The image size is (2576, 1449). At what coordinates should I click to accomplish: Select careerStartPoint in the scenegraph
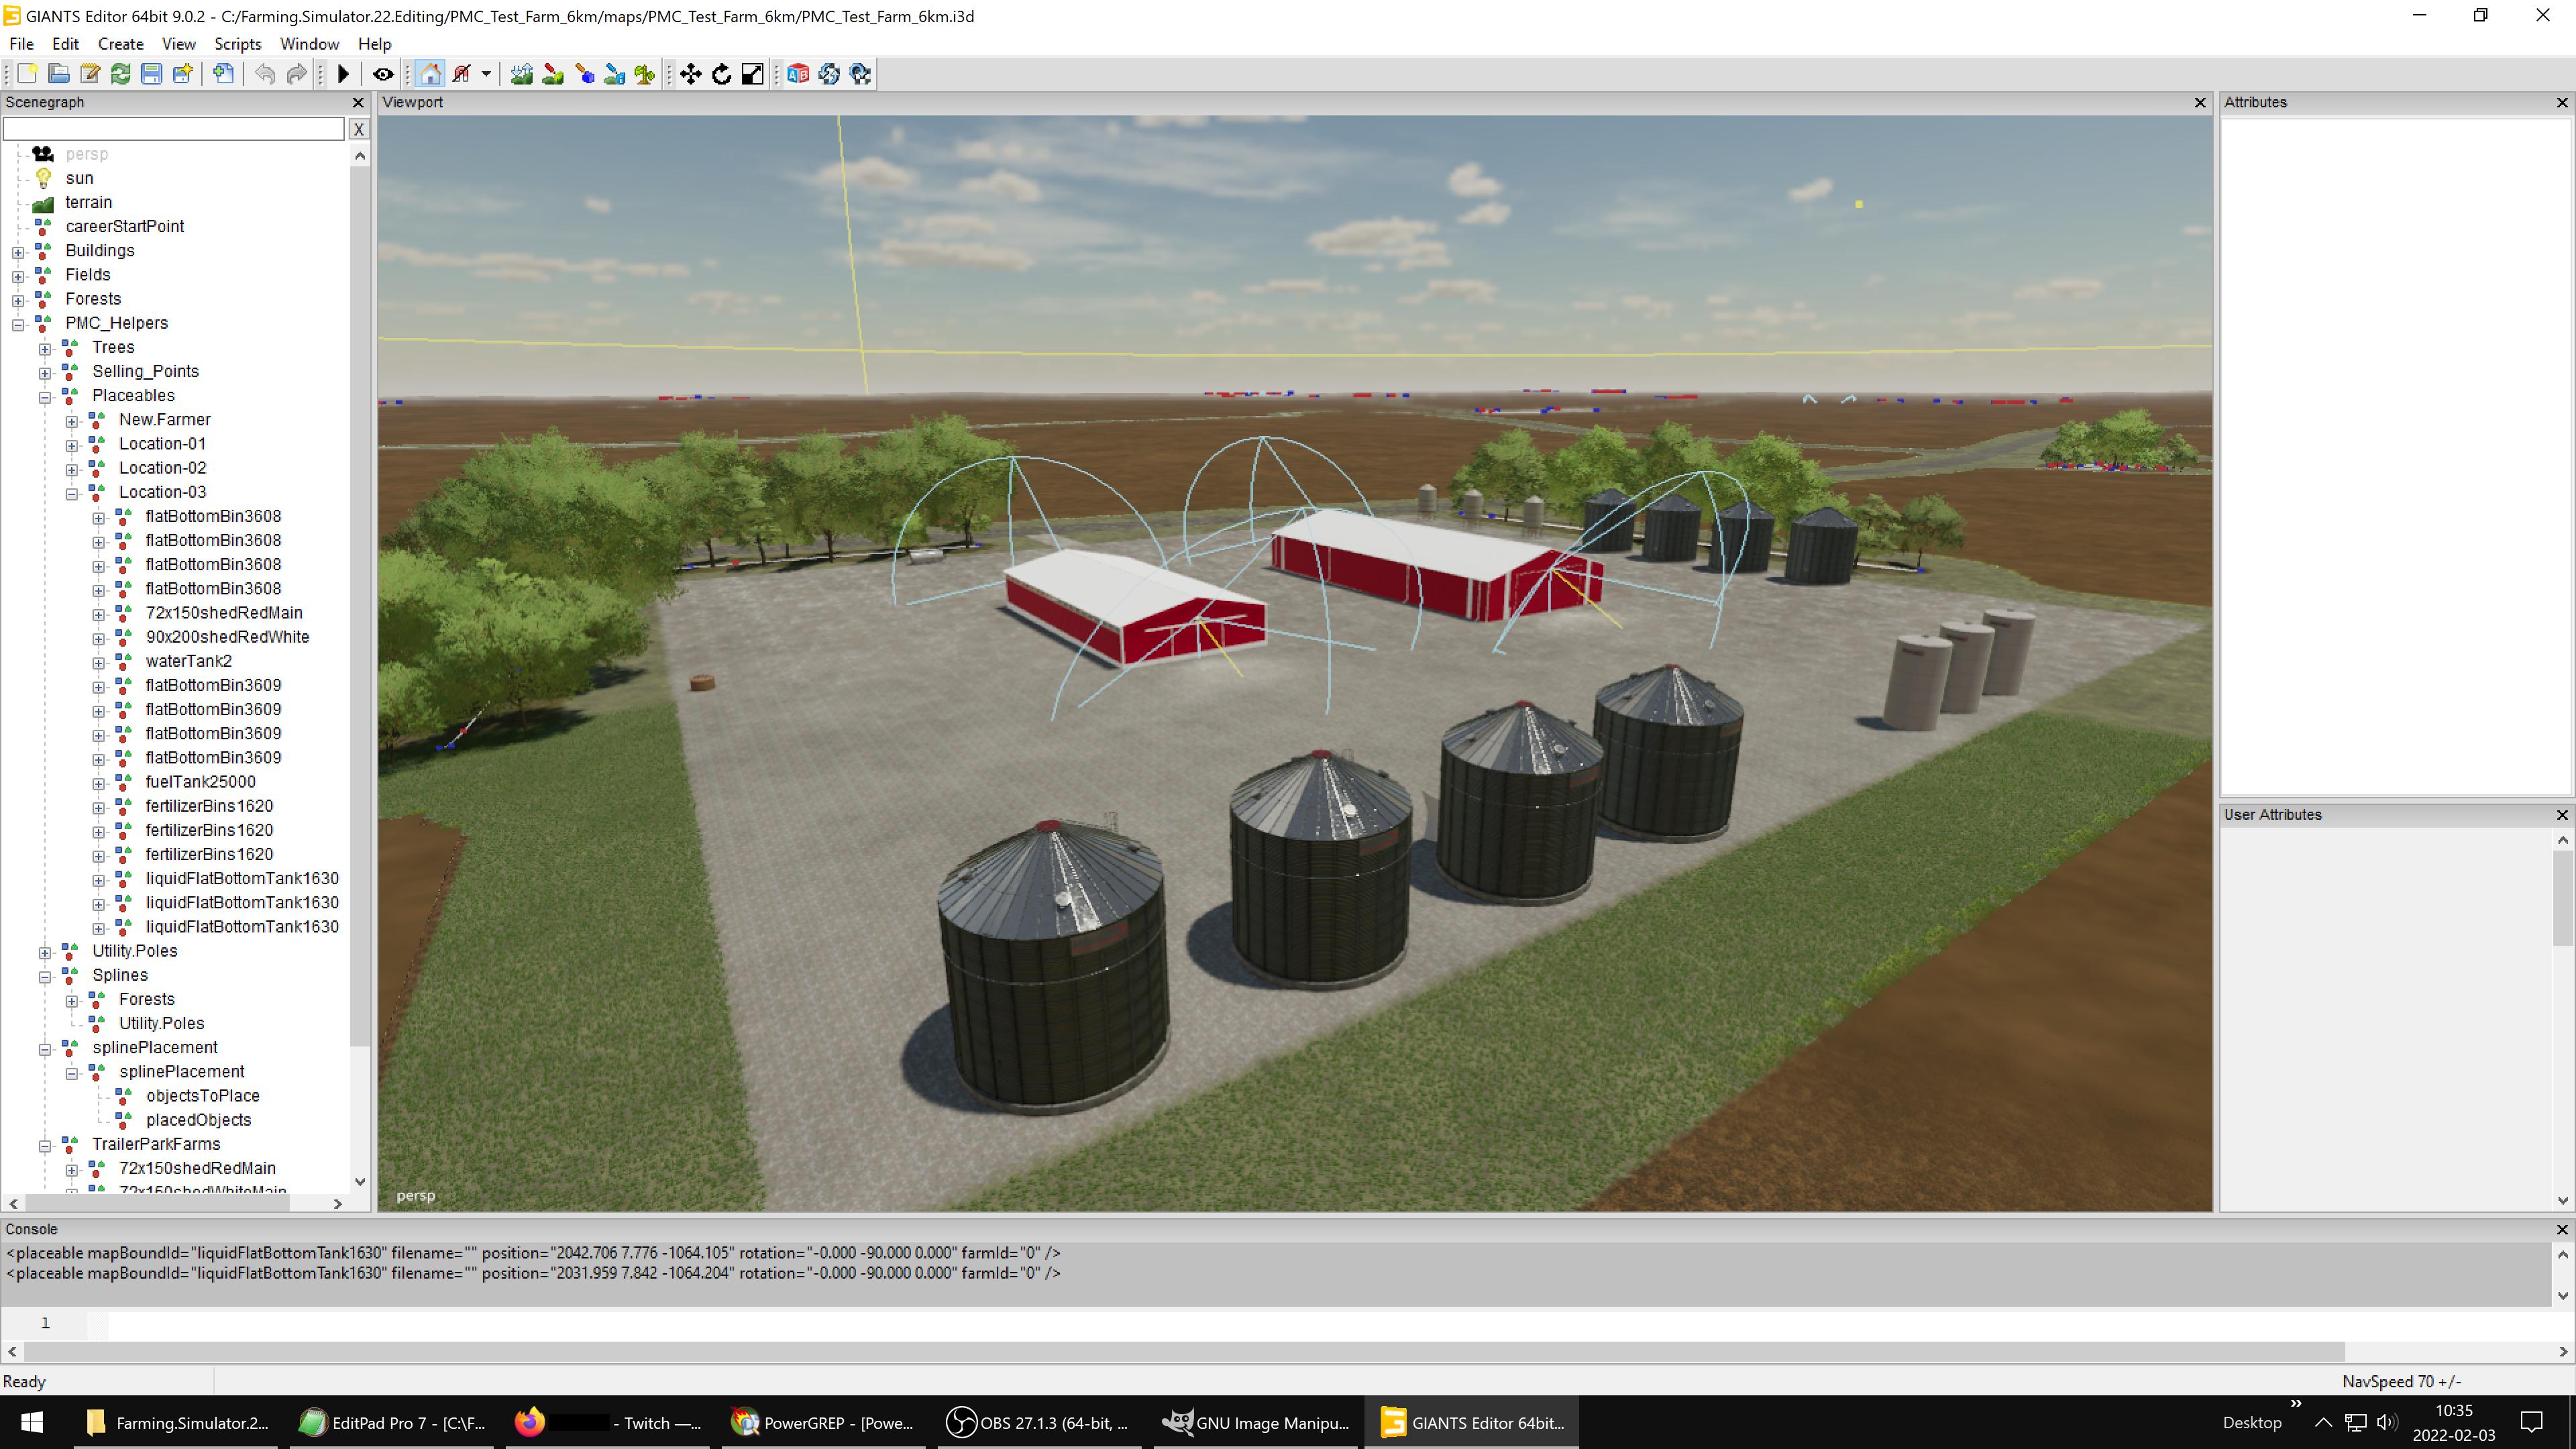tap(125, 226)
